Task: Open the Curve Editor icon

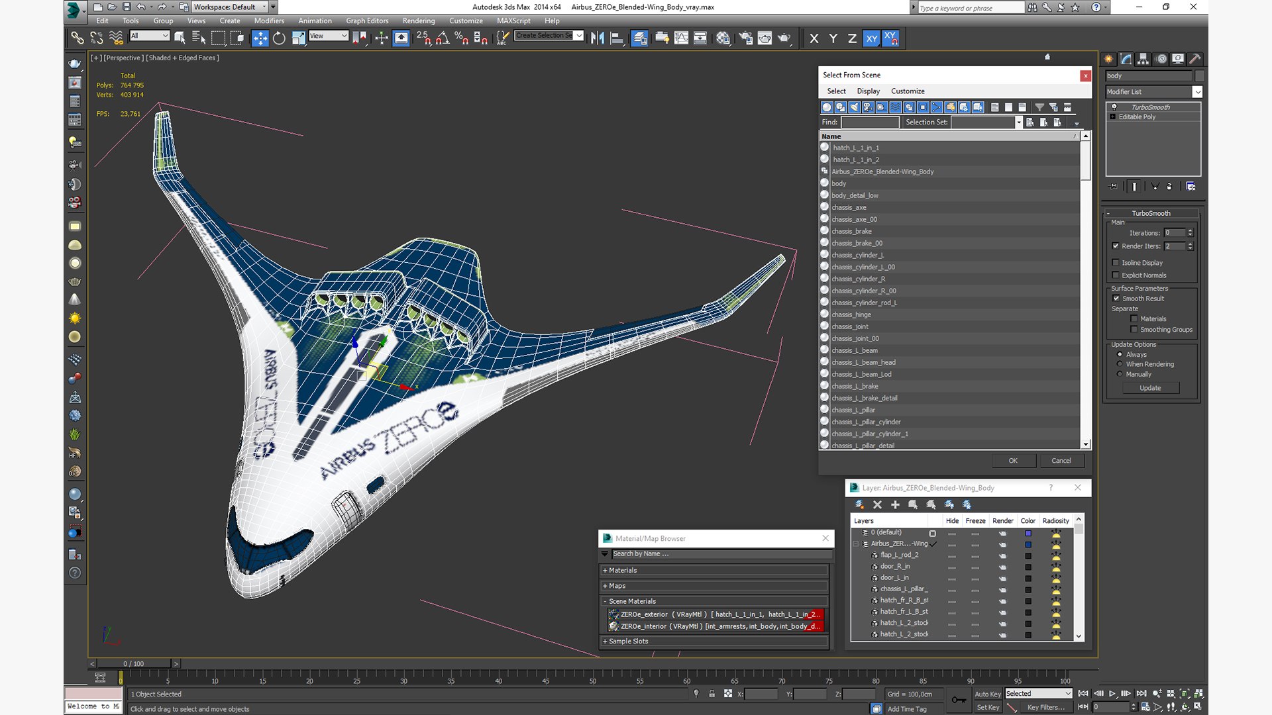Action: [681, 38]
